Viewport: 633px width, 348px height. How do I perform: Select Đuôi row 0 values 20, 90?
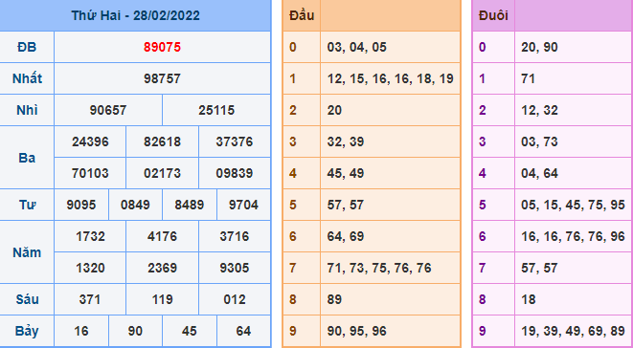coord(539,47)
